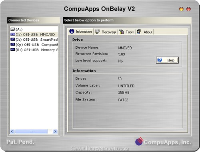Click the Memory Stick icon beside (R:)
The width and height of the screenshot is (200, 152).
pyautogui.click(x=13, y=49)
